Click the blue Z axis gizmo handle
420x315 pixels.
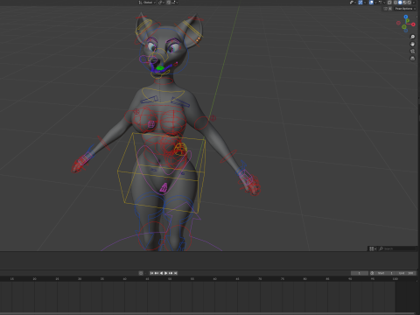click(406, 17)
